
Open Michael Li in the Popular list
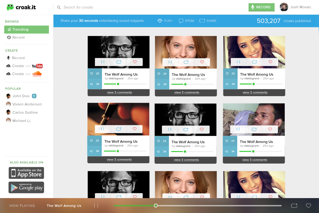tap(18, 121)
